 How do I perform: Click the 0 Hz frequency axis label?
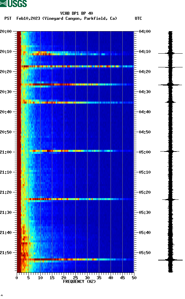pyautogui.click(x=17, y=278)
